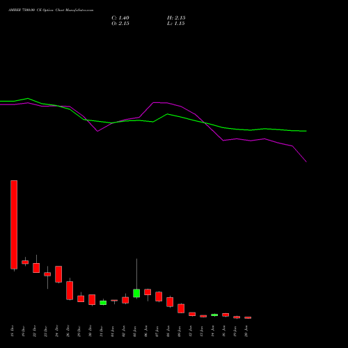Viewport: 348px width, 348px height.
Task: Click the close value C: 1.40
Action: pos(120,18)
